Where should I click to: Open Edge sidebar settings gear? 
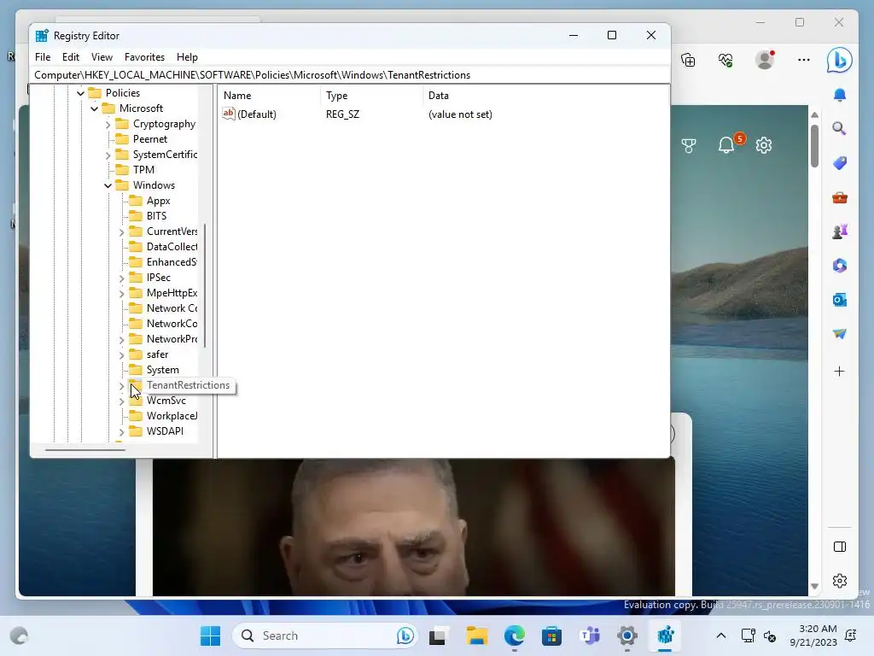pos(840,581)
